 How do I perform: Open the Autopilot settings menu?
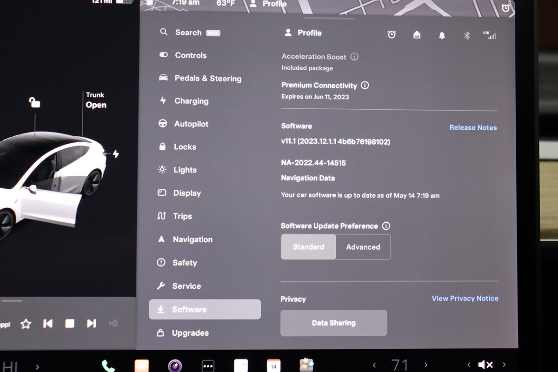[191, 124]
